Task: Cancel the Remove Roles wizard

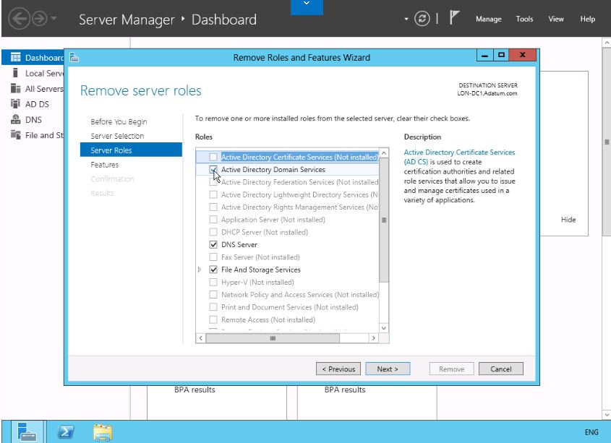Action: click(500, 369)
